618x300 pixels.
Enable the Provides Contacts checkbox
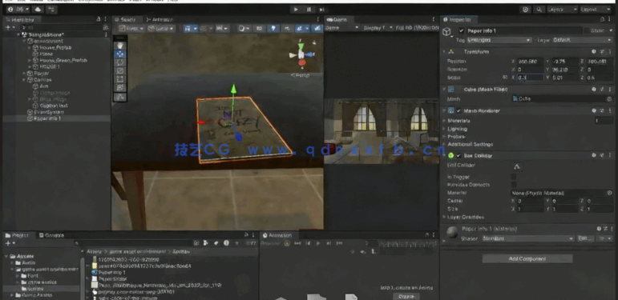tap(514, 185)
